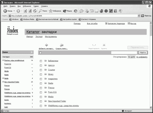The image size is (153, 113).
Task: Check the пресса folder checkbox
Action: 41,66
